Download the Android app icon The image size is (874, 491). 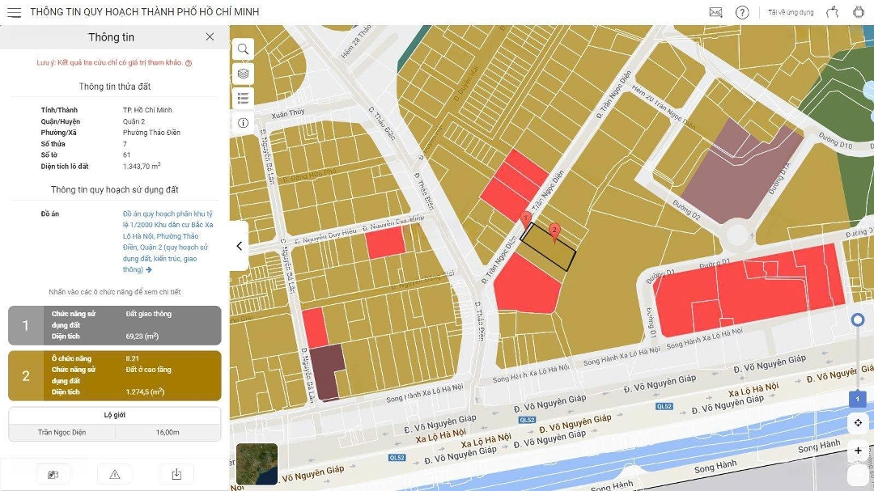point(859,12)
